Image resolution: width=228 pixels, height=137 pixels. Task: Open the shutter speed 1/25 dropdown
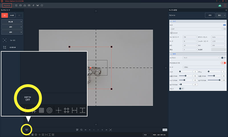(x=218, y=41)
